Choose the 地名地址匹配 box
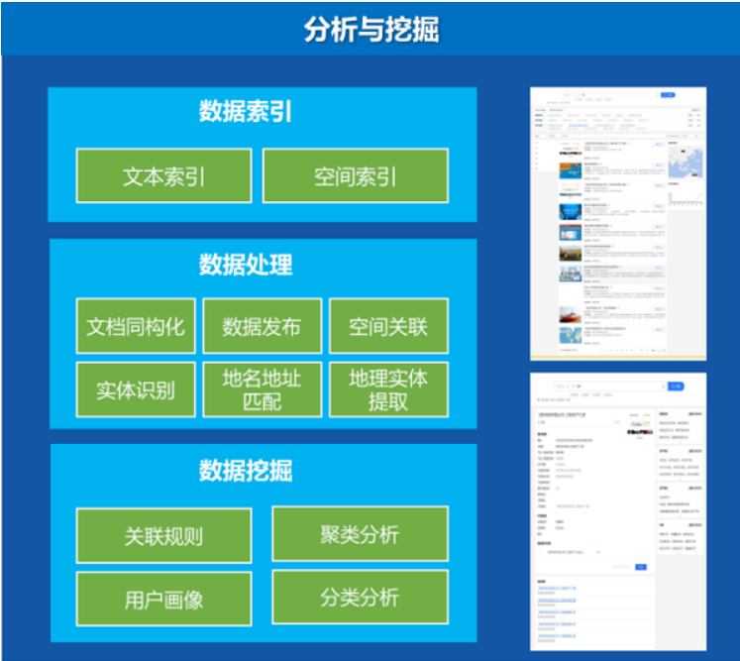The width and height of the screenshot is (740, 661). point(262,389)
